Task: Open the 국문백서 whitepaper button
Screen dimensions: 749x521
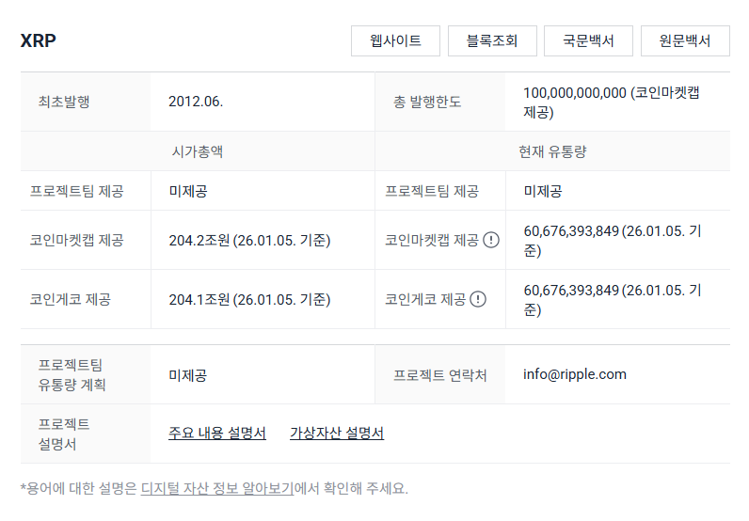Action: click(x=588, y=41)
